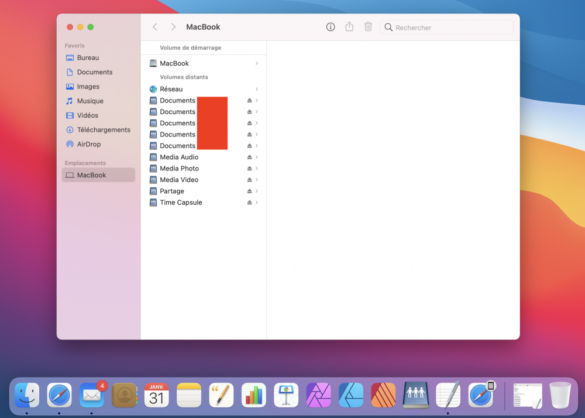Viewport: 585px width, 418px height.
Task: Select MacBook under Emplacements
Action: point(92,175)
